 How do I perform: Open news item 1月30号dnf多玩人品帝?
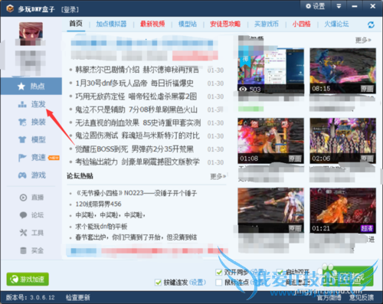[x=134, y=83]
